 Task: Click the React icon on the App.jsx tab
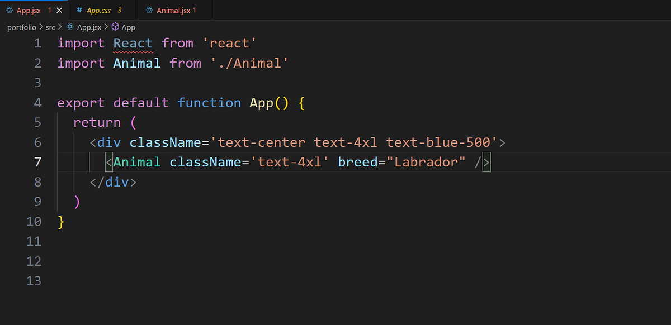[11, 9]
